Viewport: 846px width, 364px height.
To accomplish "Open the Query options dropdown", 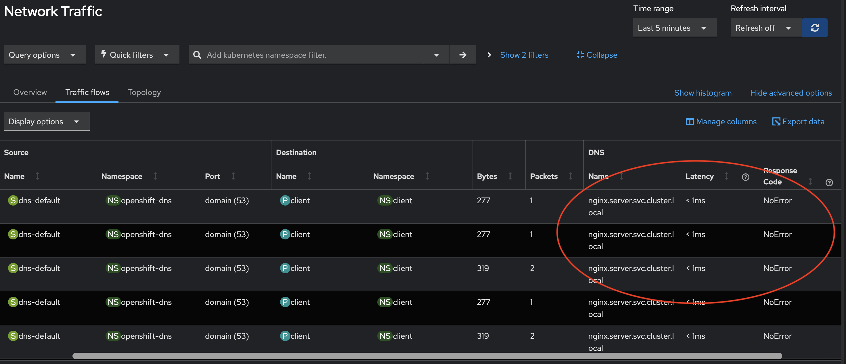I will coord(45,55).
